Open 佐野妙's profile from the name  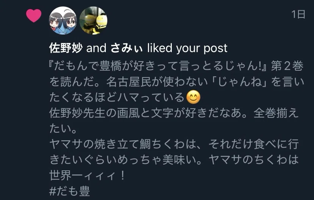(x=66, y=48)
